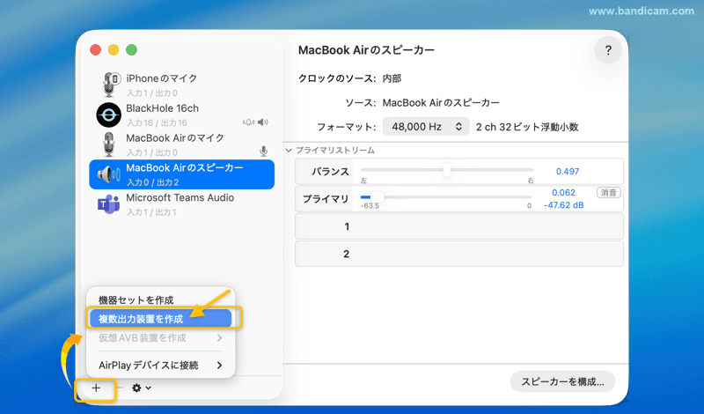
Task: Click the BlackHole 16ch device icon
Action: point(108,115)
